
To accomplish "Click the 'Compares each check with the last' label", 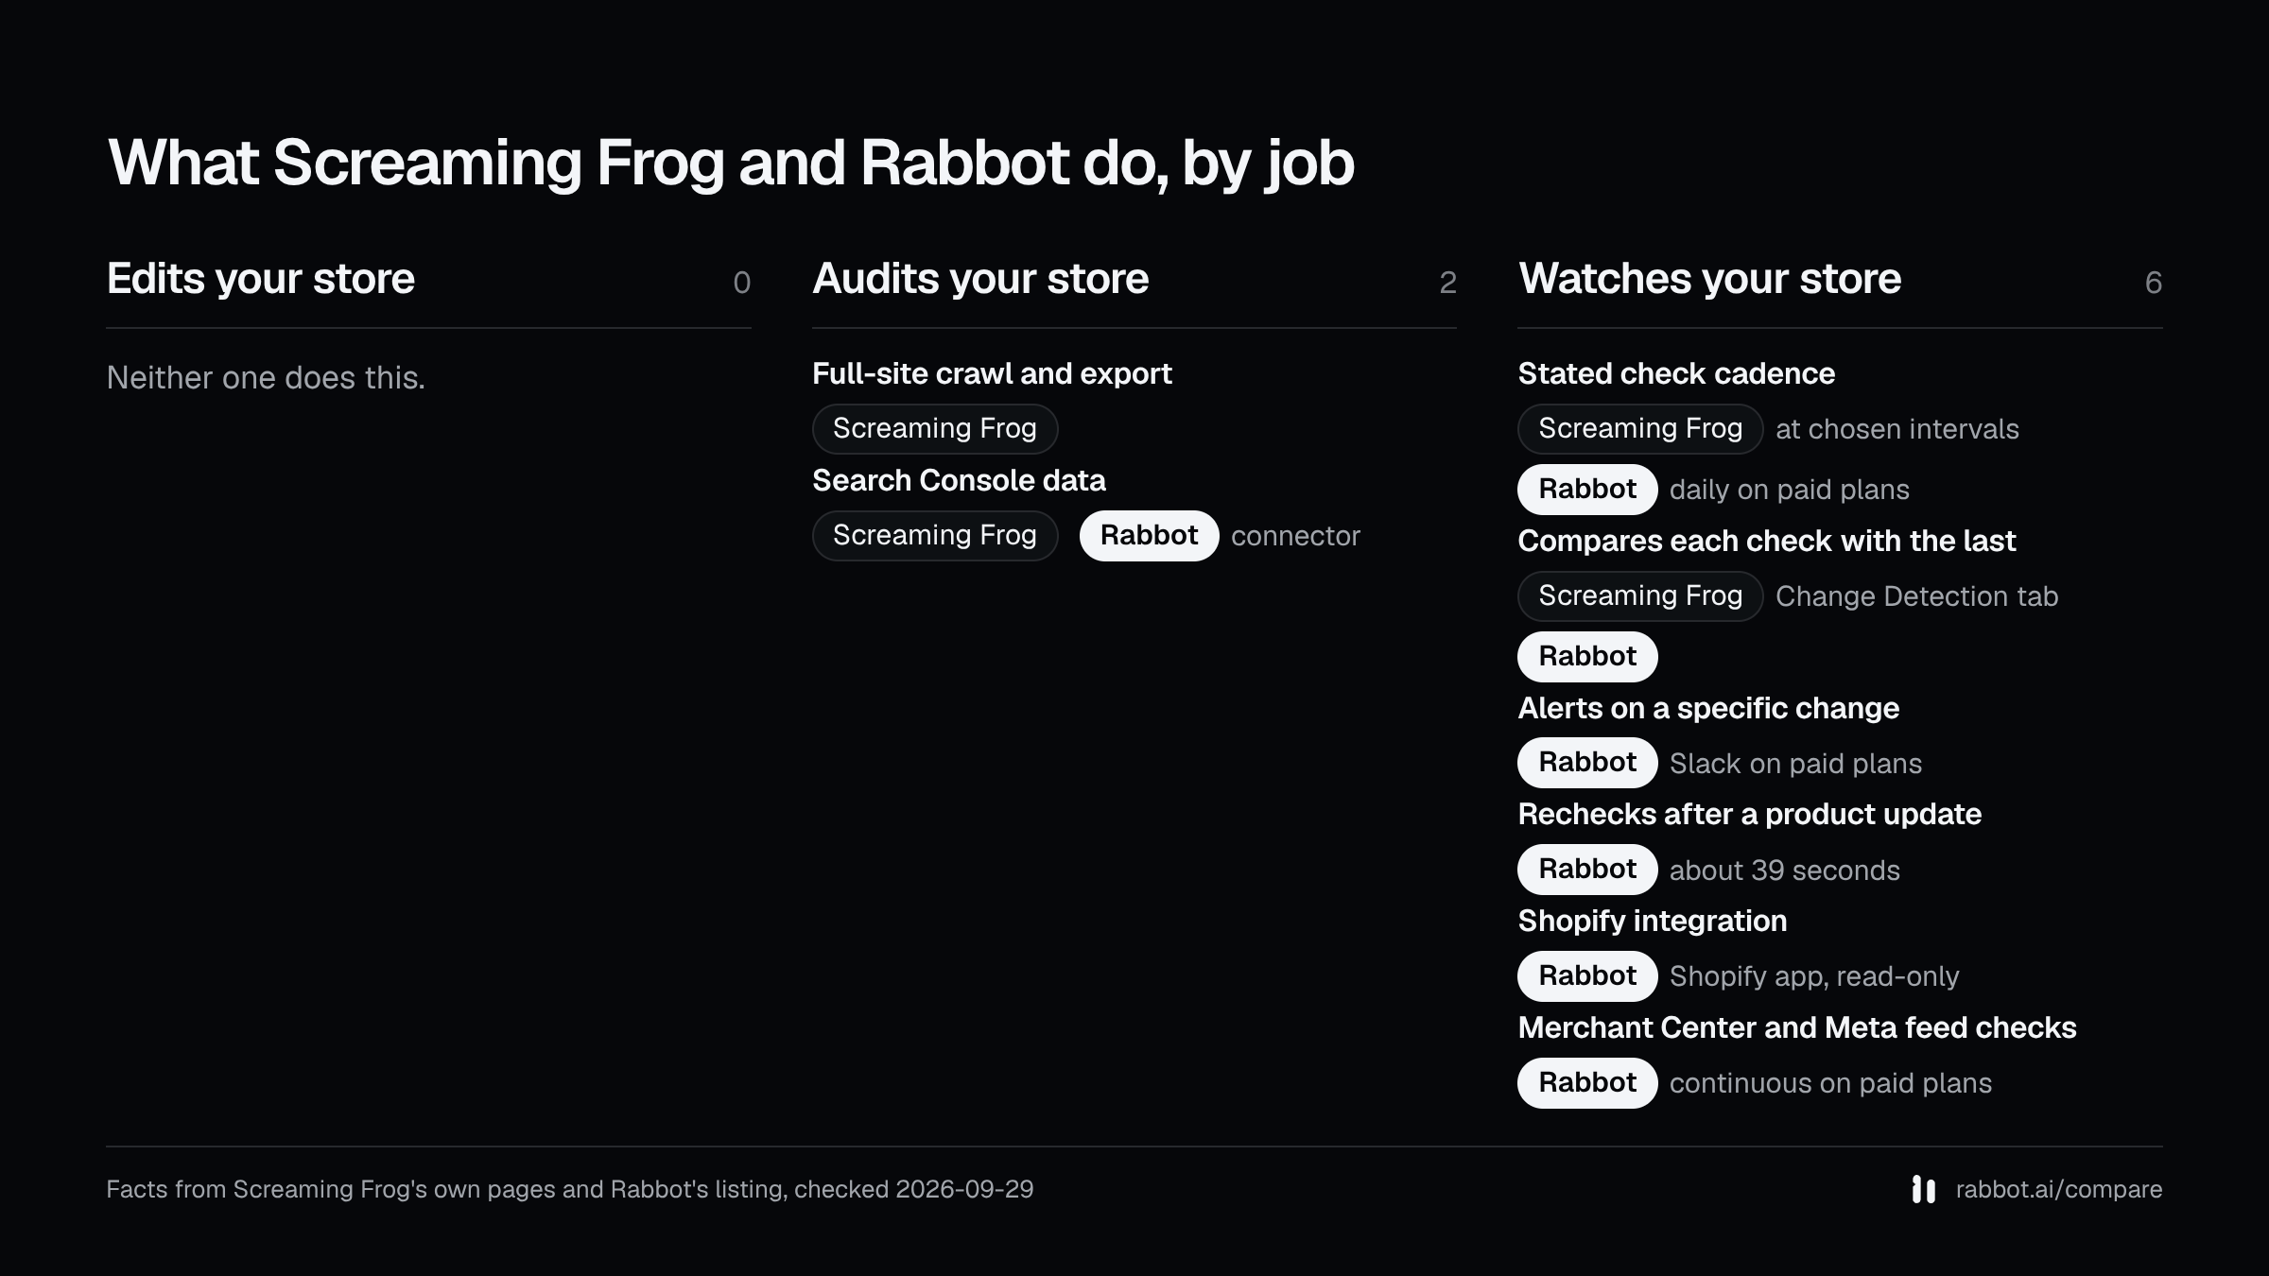I will pyautogui.click(x=1767, y=542).
